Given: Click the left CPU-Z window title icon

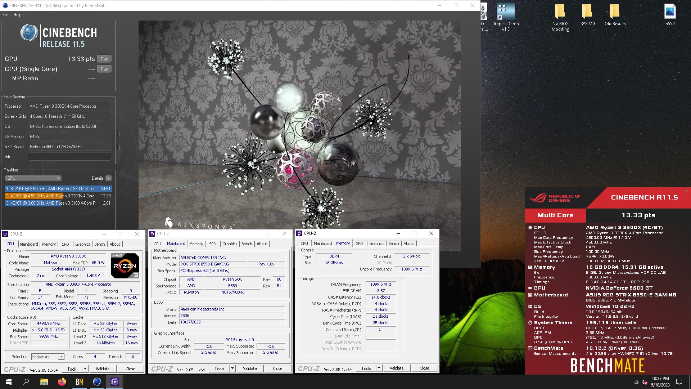Looking at the screenshot, I should [x=5, y=234].
